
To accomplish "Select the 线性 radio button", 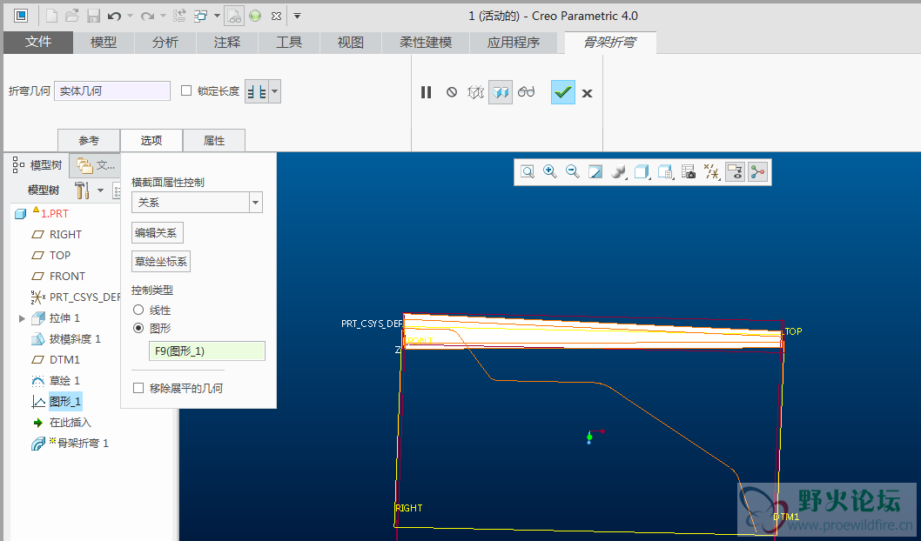I will pos(138,310).
